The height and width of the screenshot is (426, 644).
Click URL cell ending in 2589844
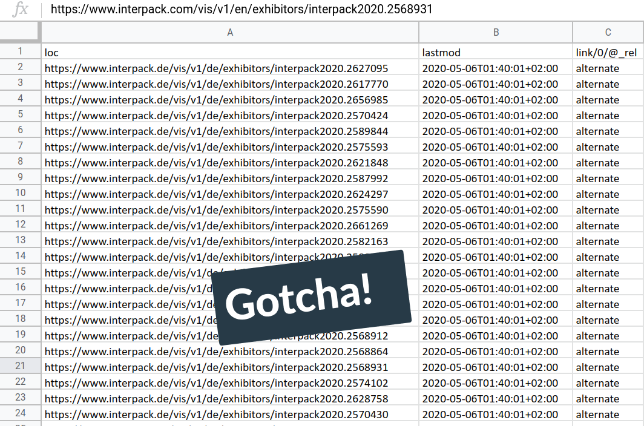230,131
